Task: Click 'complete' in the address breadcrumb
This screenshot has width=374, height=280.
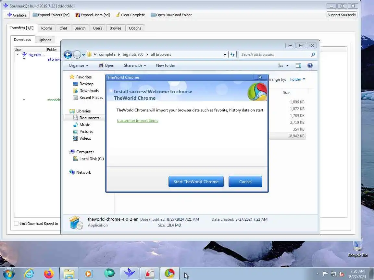Action: pos(107,54)
